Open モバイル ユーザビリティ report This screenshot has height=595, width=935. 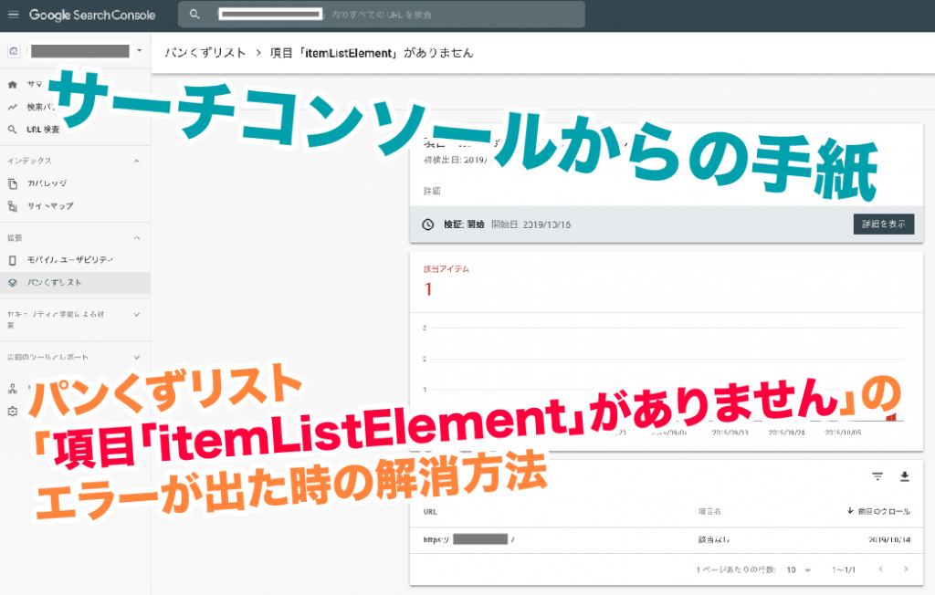(69, 260)
